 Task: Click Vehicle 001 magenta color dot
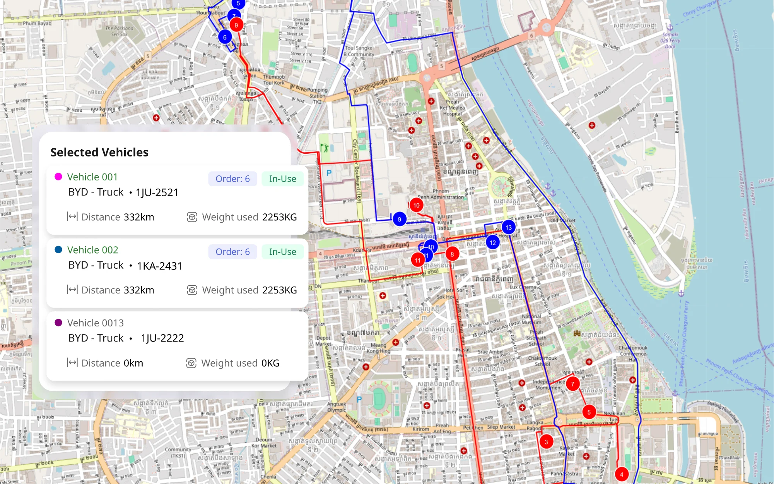coord(58,177)
